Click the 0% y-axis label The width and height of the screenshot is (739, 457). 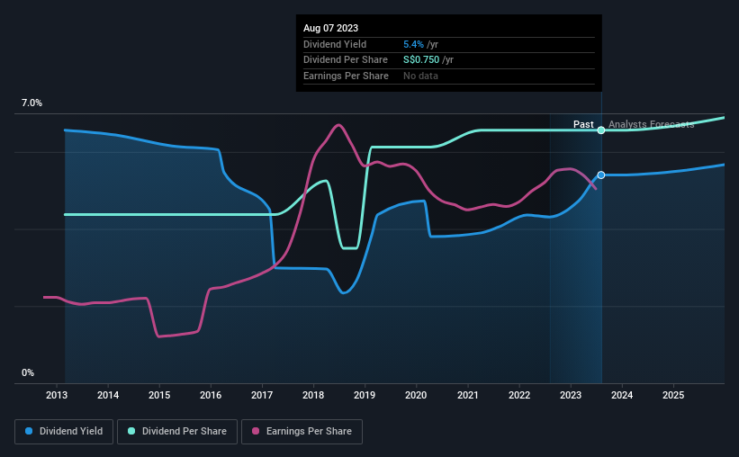tap(28, 372)
